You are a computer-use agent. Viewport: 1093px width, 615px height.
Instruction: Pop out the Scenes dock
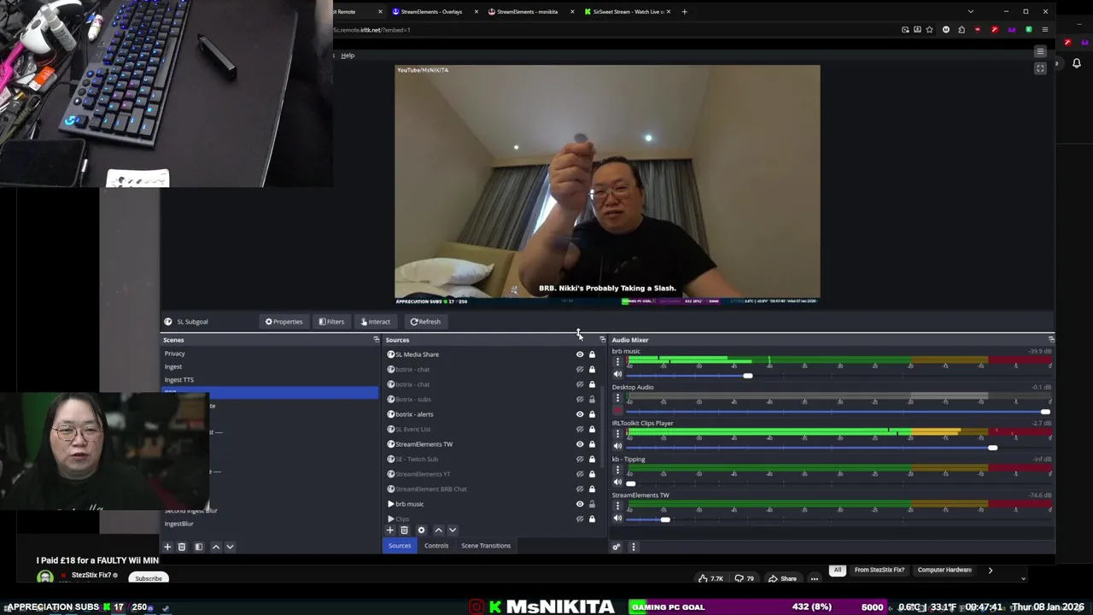376,340
